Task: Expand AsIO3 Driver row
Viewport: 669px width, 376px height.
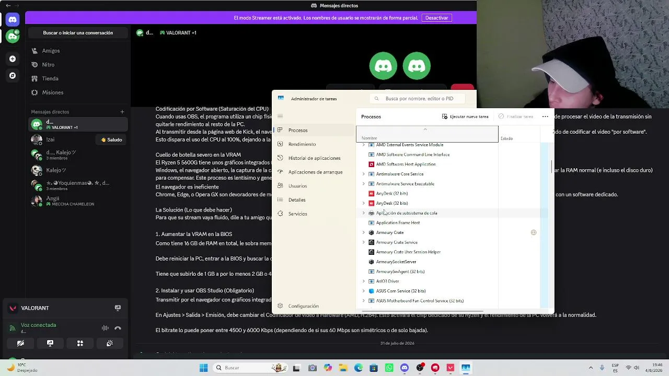Action: pos(364,281)
